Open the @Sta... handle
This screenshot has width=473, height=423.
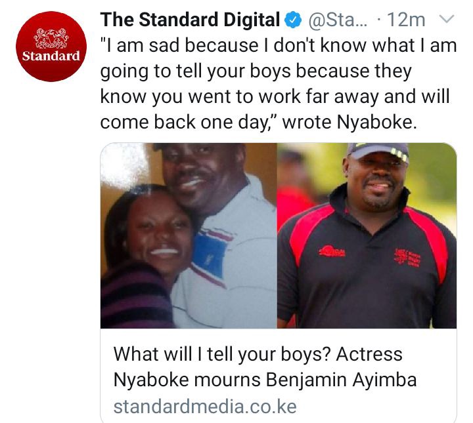click(338, 20)
